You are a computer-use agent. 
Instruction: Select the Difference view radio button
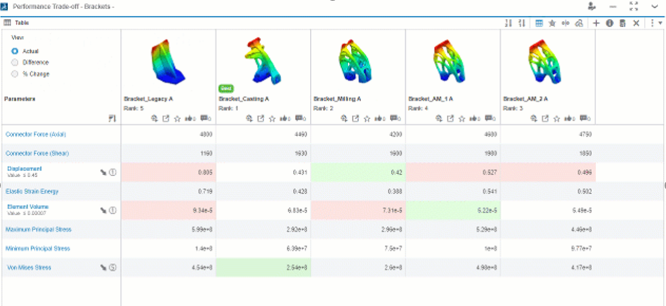coord(15,62)
